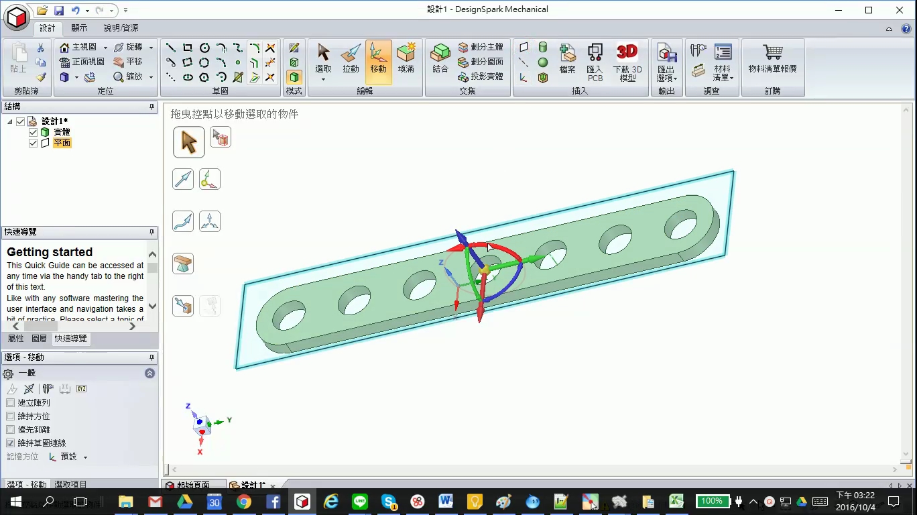Viewport: 917px width, 515px height.
Task: Click the Windows Start button
Action: point(15,502)
